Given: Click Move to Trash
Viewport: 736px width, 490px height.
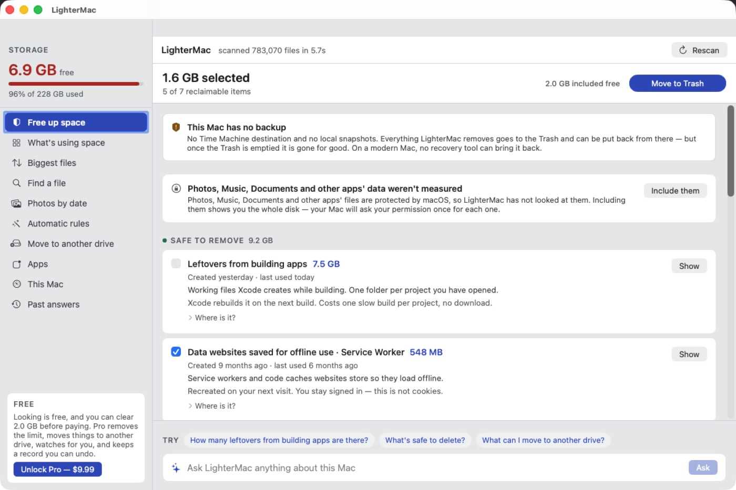Looking at the screenshot, I should (x=677, y=84).
